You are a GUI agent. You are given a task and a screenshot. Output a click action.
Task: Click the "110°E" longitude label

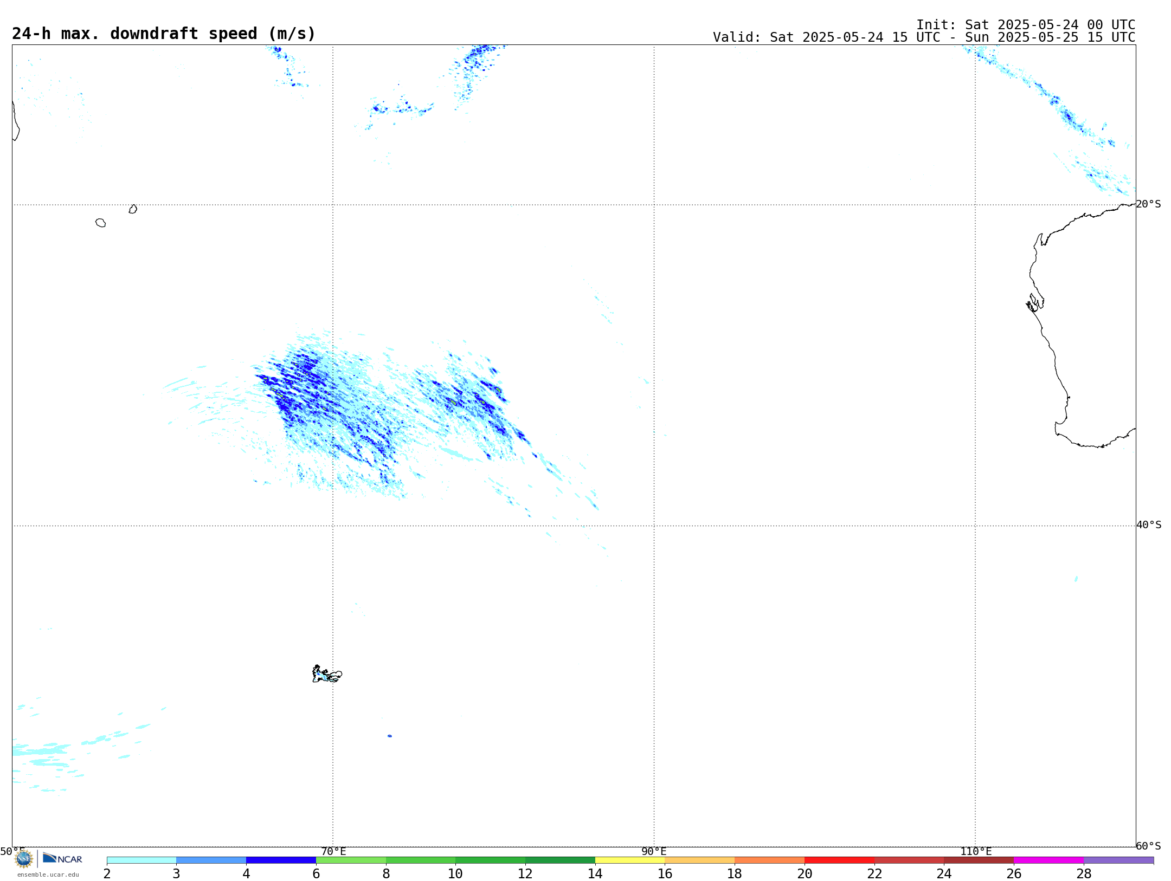pyautogui.click(x=976, y=852)
